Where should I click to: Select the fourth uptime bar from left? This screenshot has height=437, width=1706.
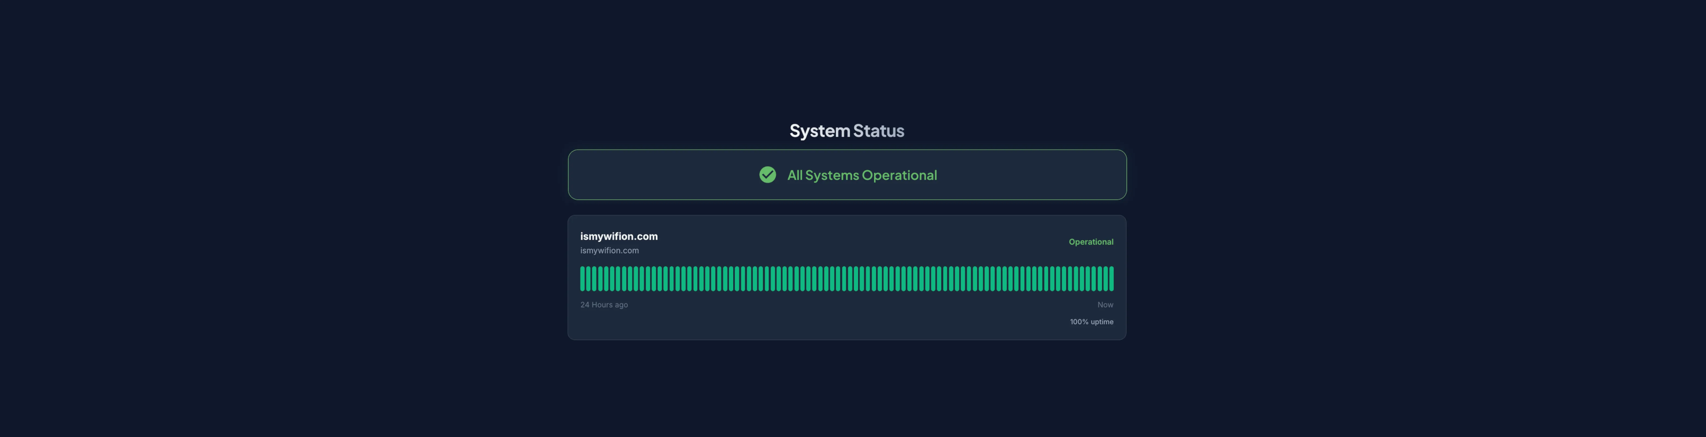pyautogui.click(x=601, y=279)
